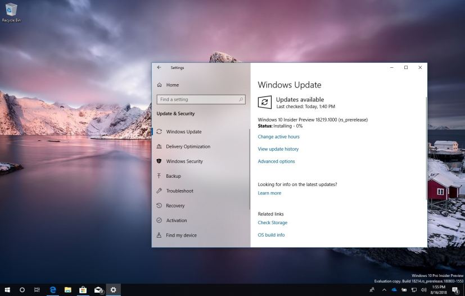The height and width of the screenshot is (296, 465).
Task: Open Find my device page
Action: (x=181, y=235)
